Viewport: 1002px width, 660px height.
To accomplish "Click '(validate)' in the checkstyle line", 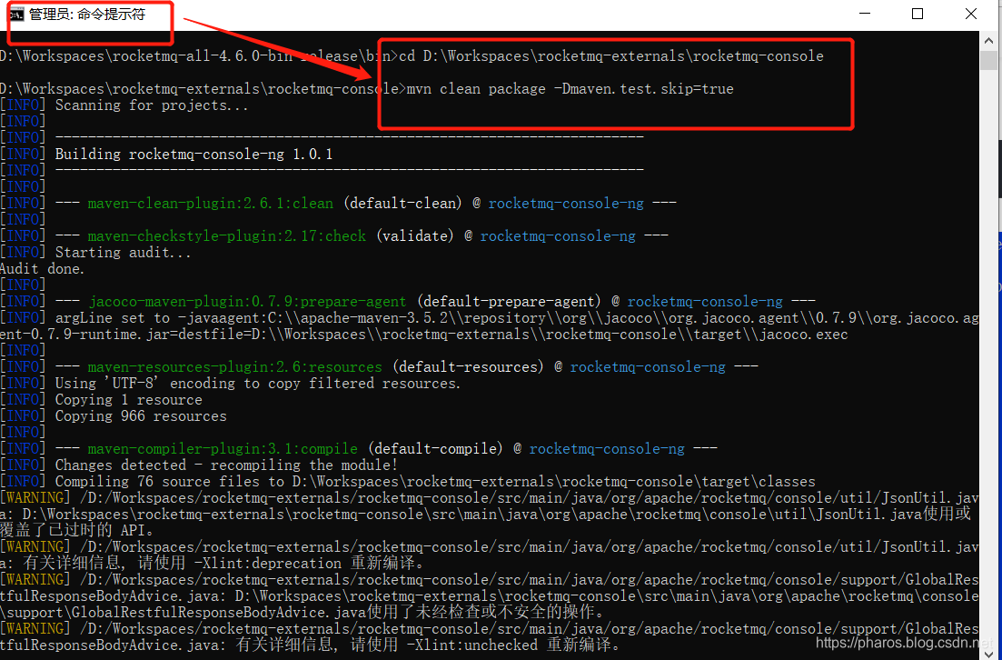I will click(x=415, y=236).
